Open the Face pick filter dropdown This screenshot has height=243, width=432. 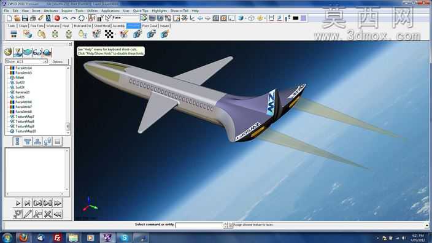pyautogui.click(x=126, y=18)
